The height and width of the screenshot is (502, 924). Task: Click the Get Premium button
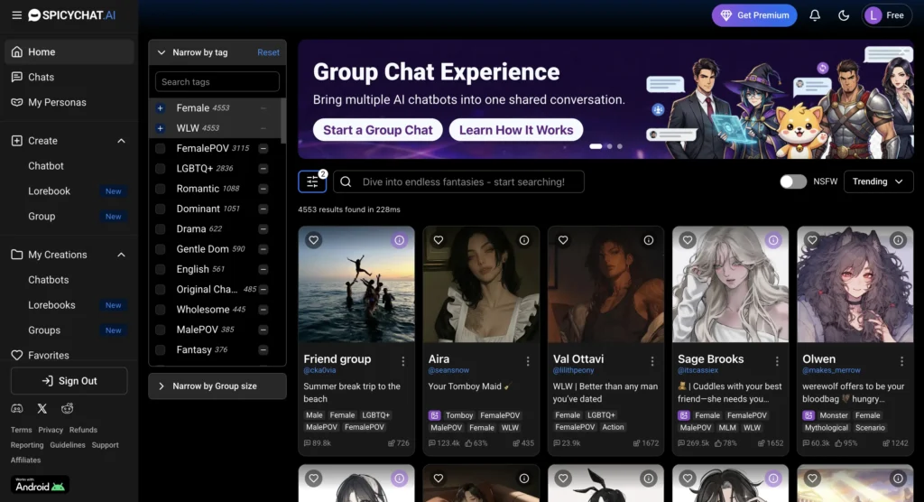point(754,15)
